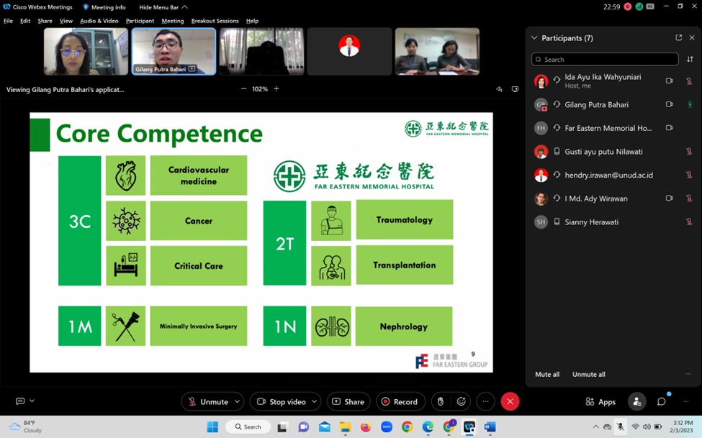Collapse the Participants (7) section
The image size is (702, 438).
tap(534, 38)
